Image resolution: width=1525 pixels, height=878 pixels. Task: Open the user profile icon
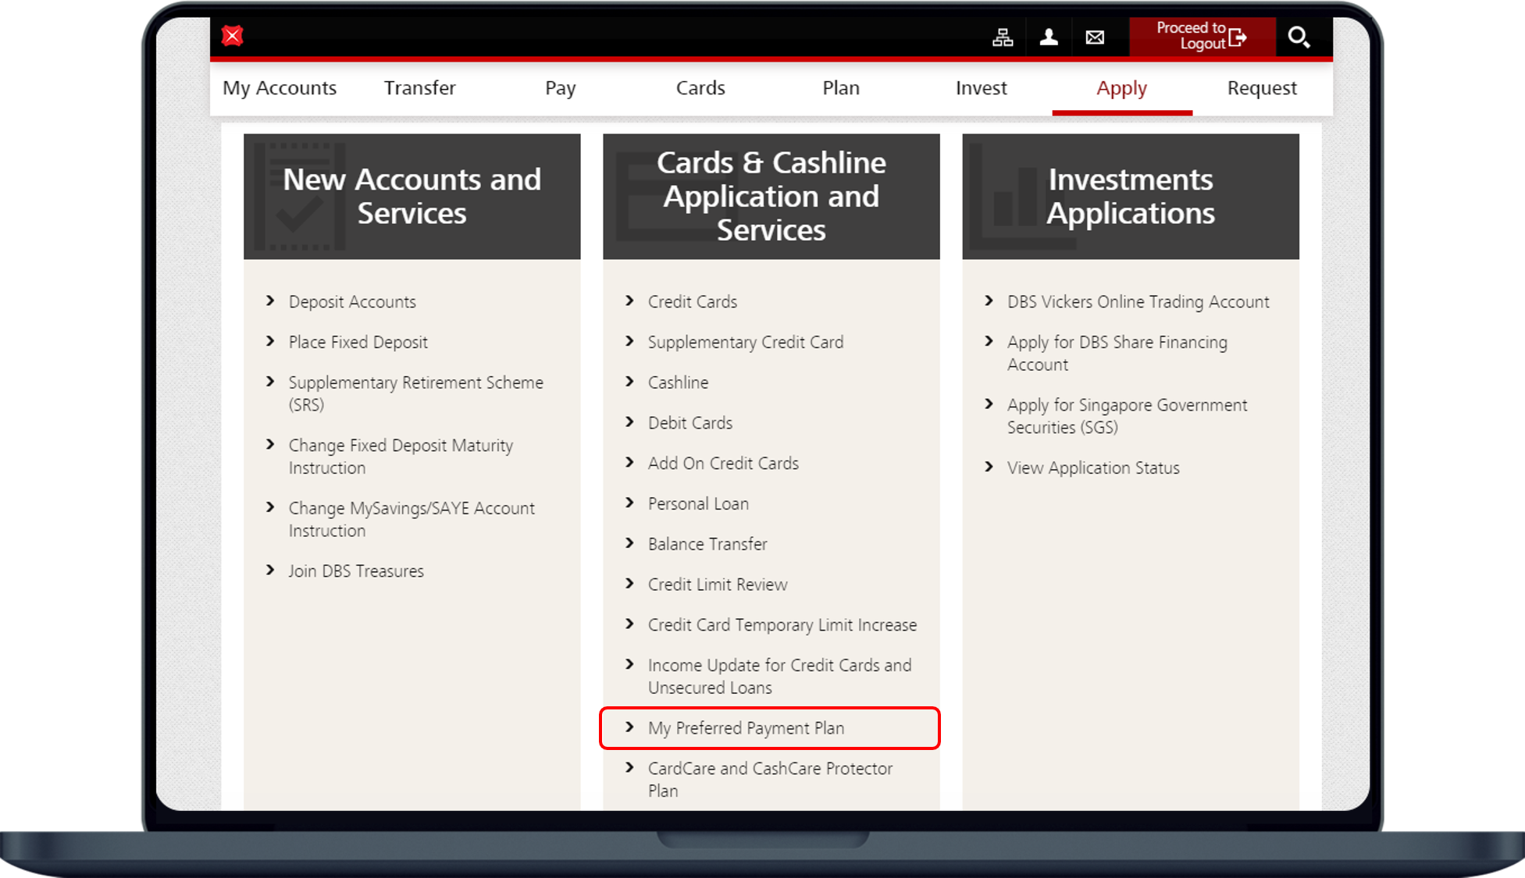(1049, 37)
